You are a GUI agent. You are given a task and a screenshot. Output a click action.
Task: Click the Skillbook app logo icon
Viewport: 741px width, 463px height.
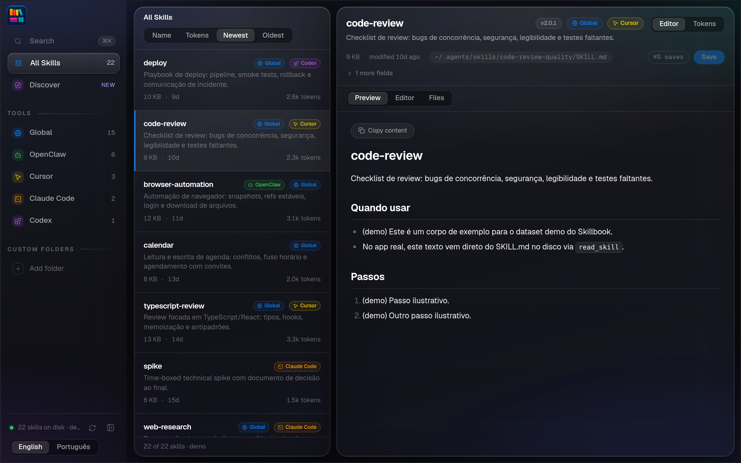pyautogui.click(x=16, y=16)
